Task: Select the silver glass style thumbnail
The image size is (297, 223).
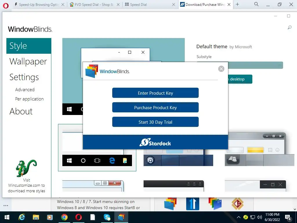Action: (x=260, y=150)
